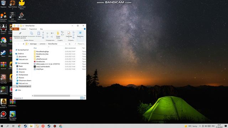
Task: Open the Select (Выделить) ribbon button
Action: coord(80,34)
